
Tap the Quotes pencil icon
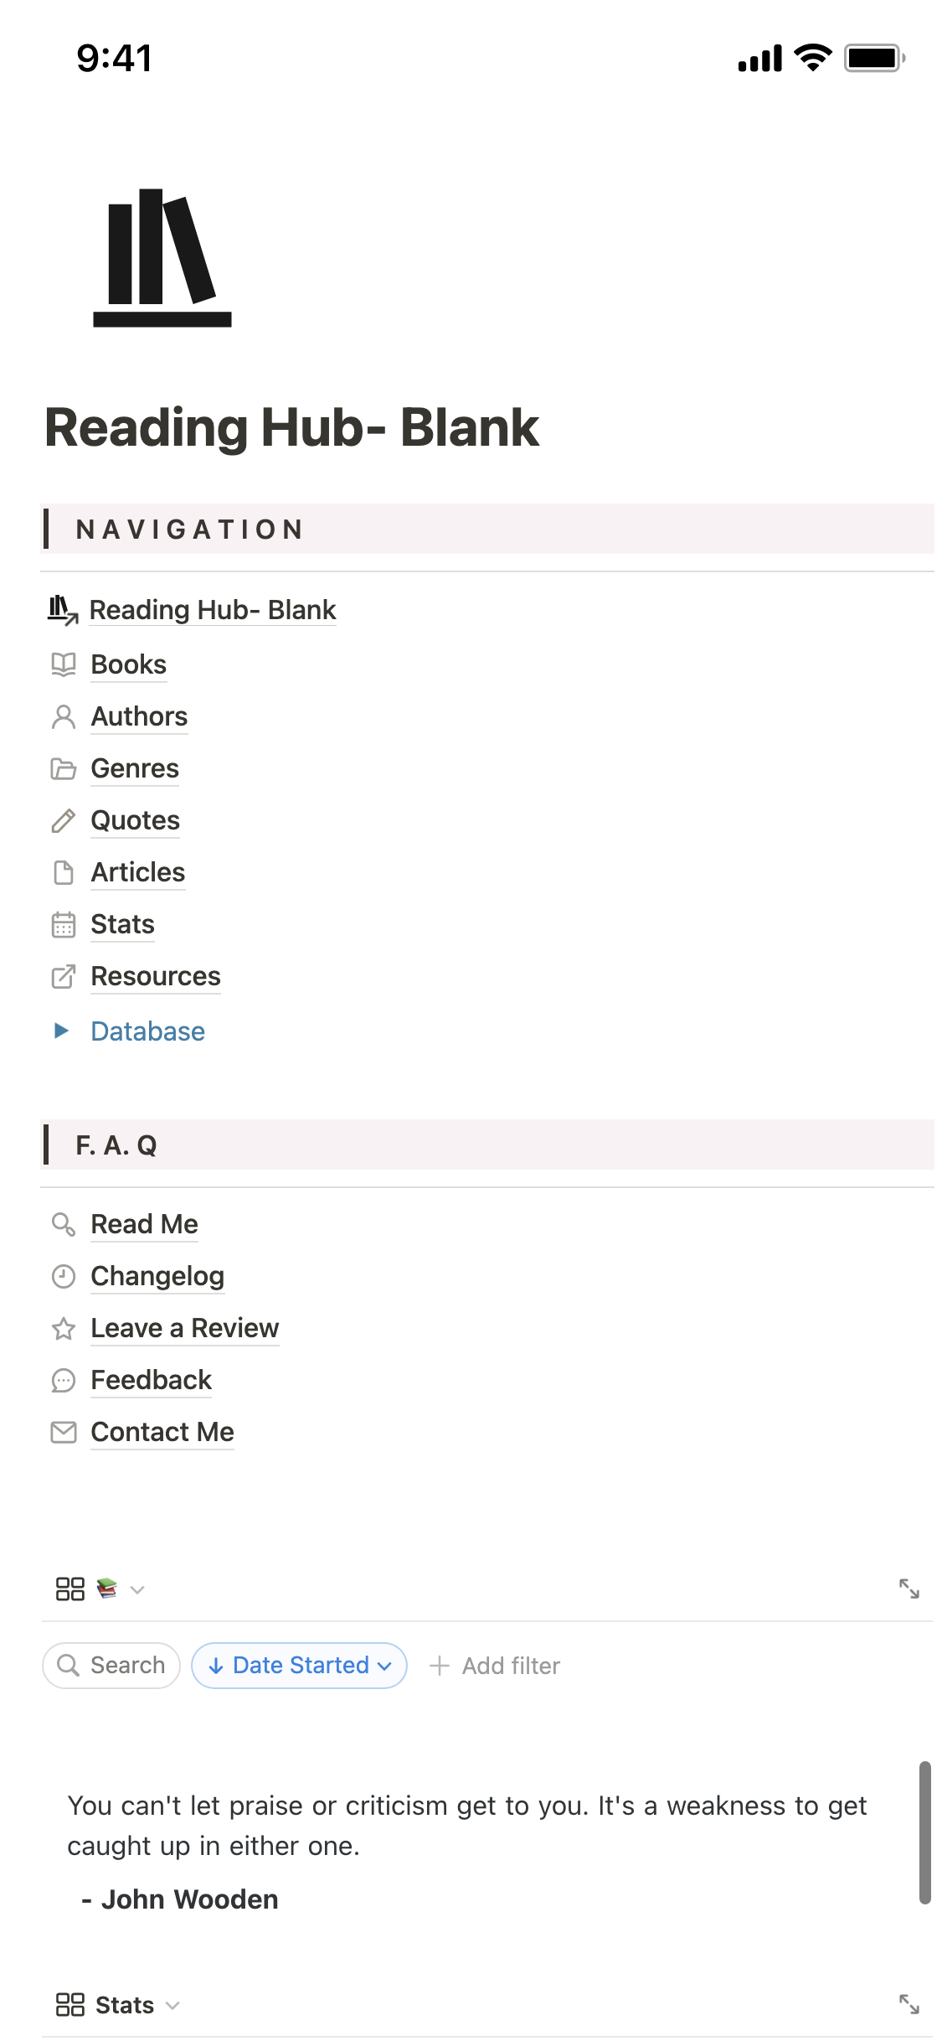[64, 820]
